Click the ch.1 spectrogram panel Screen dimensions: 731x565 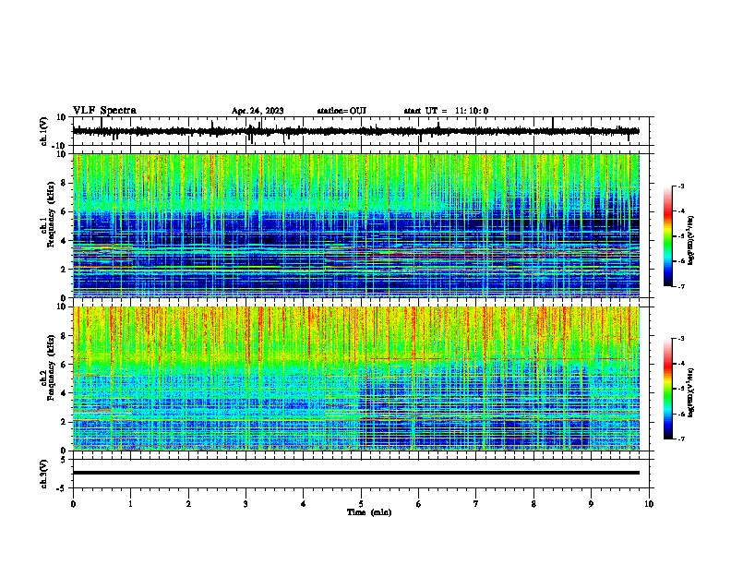pos(356,225)
